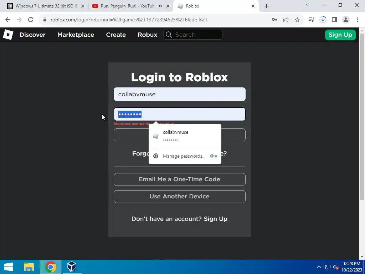This screenshot has height=274, width=365.
Task: Open network tray icon
Action: coord(328,267)
